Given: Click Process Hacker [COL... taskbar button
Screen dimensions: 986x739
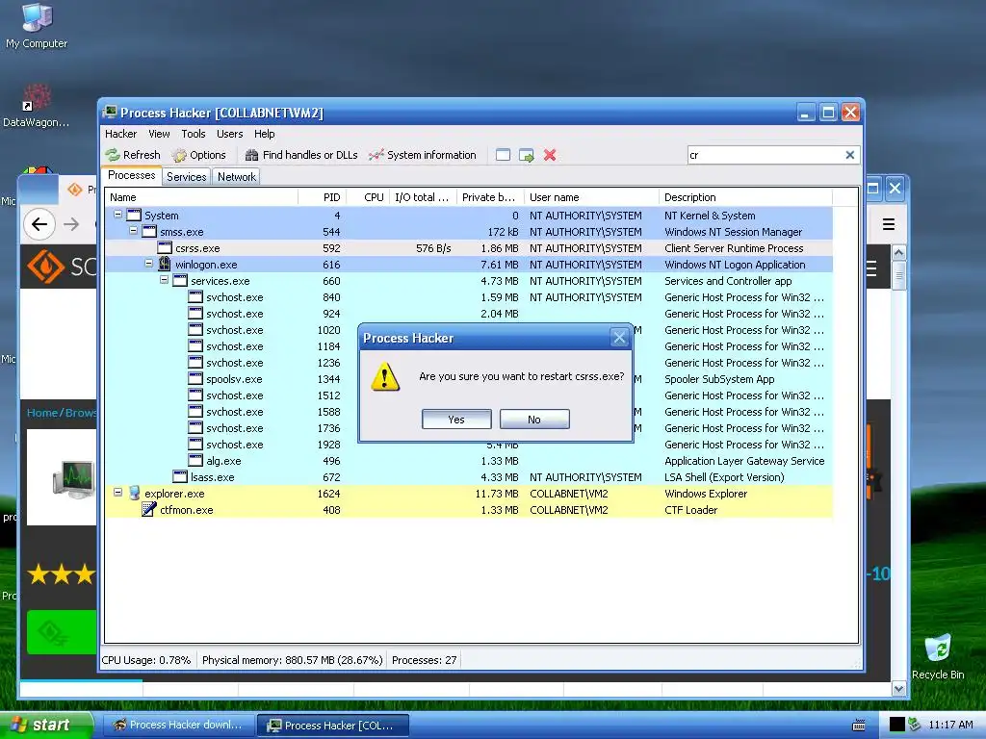Looking at the screenshot, I should (x=332, y=726).
